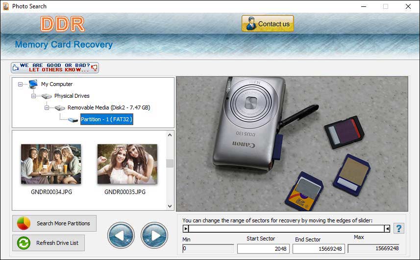Screen dimensions: 420x260
Task: Collapse the My Computer tree node
Action: (x=20, y=84)
